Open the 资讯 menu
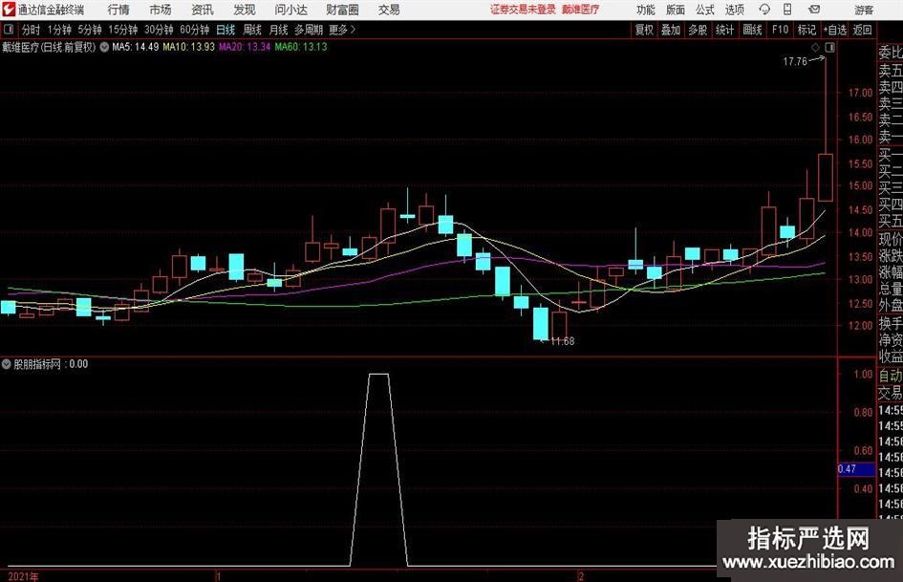This screenshot has width=903, height=582. 203,10
